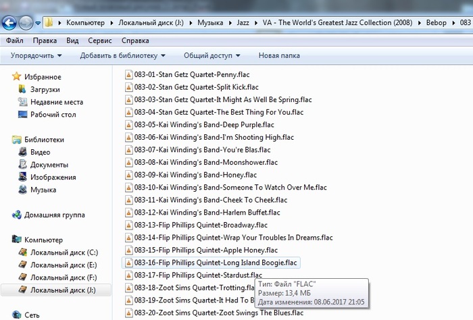Screen dimensions: 473x320
Task: Click the Back navigation arrow button
Action: [x=9, y=23]
